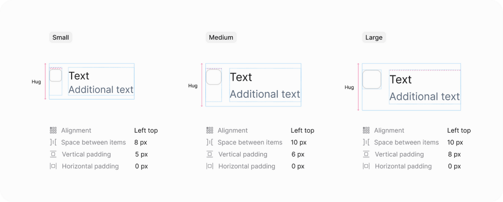This screenshot has height=202, width=503.
Task: Click 'Left top' alignment value under Medium
Action: [x=303, y=130]
